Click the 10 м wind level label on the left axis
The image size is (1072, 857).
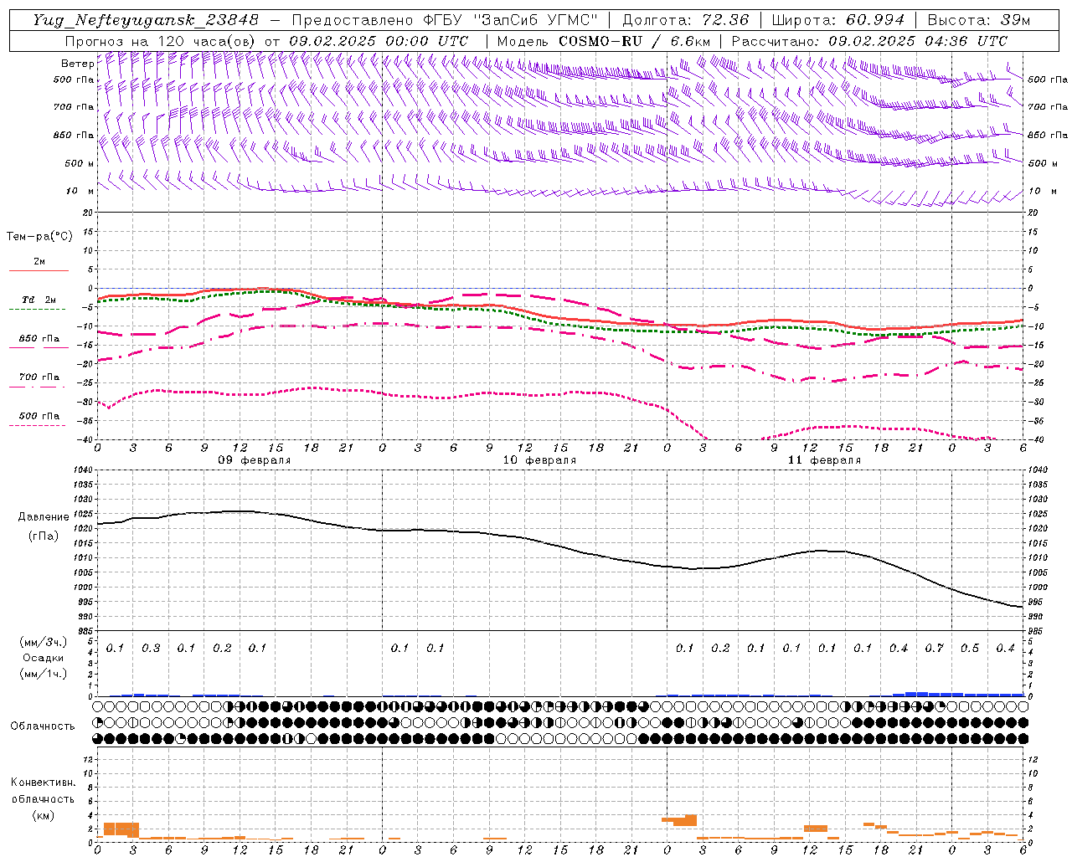coord(80,191)
